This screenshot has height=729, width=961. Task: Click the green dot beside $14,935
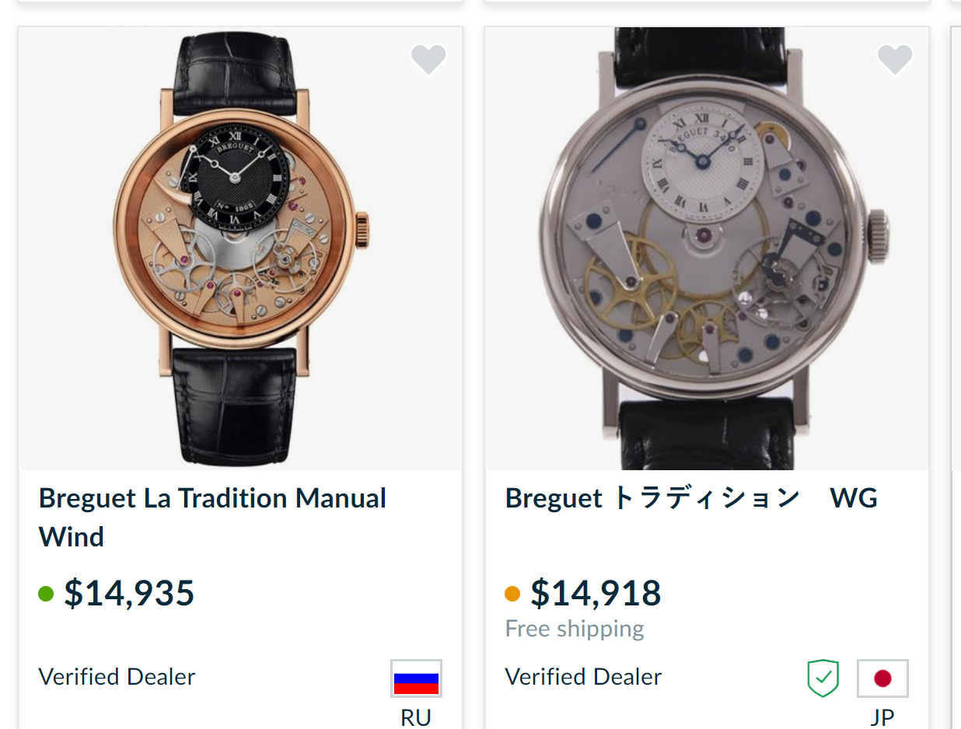click(x=46, y=594)
